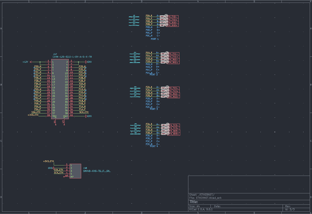This screenshot has height=214, width=312.
Task: Click the P2D_P text in PORT 3
Action: (149, 101)
